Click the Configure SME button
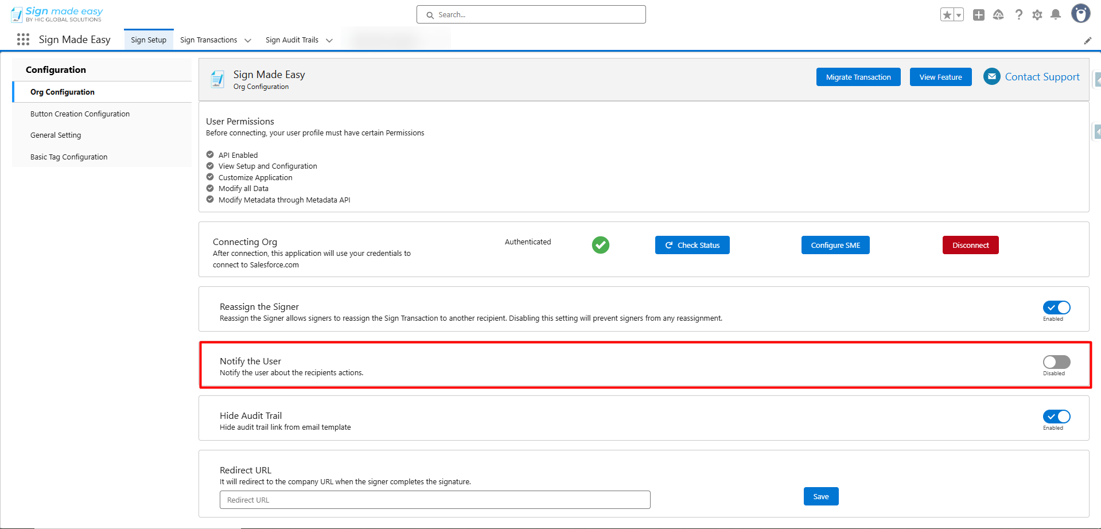The width and height of the screenshot is (1101, 529). [835, 245]
